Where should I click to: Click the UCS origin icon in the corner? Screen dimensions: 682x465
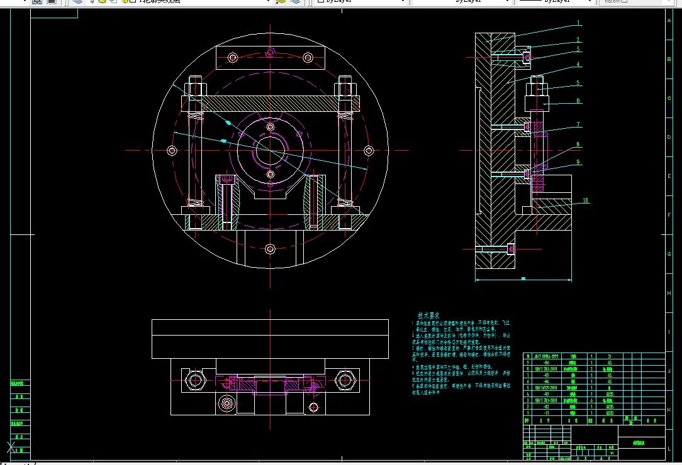[x=12, y=447]
